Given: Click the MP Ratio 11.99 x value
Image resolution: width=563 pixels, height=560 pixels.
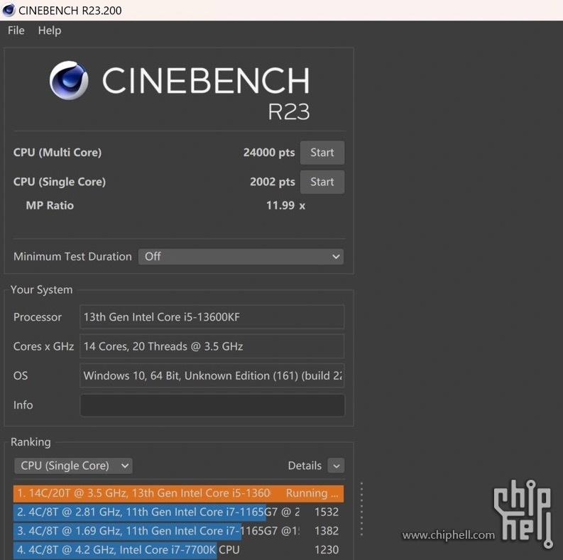Looking at the screenshot, I should point(286,206).
